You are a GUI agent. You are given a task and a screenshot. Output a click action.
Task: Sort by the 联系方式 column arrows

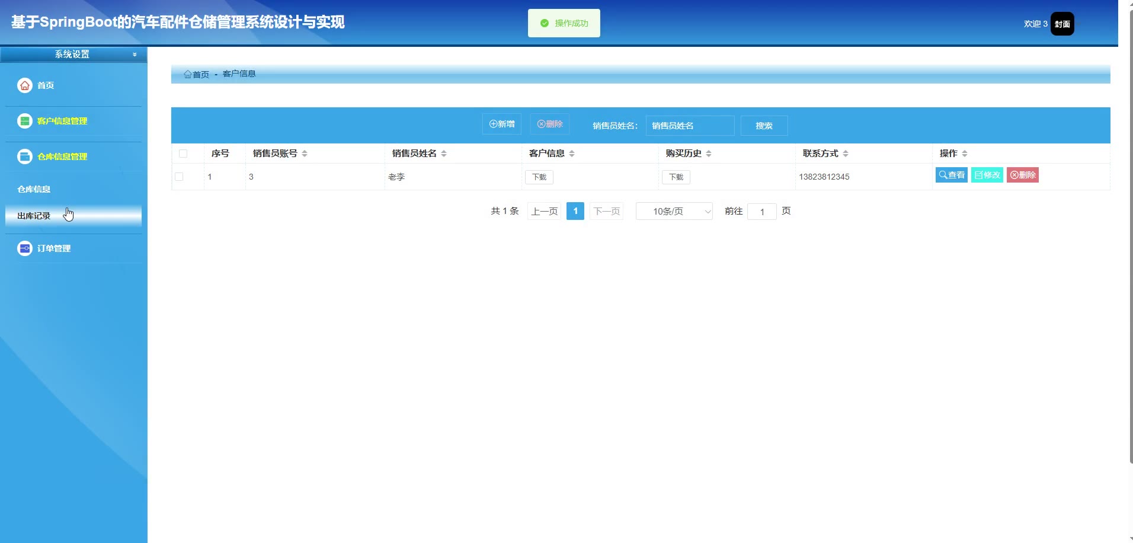846,154
